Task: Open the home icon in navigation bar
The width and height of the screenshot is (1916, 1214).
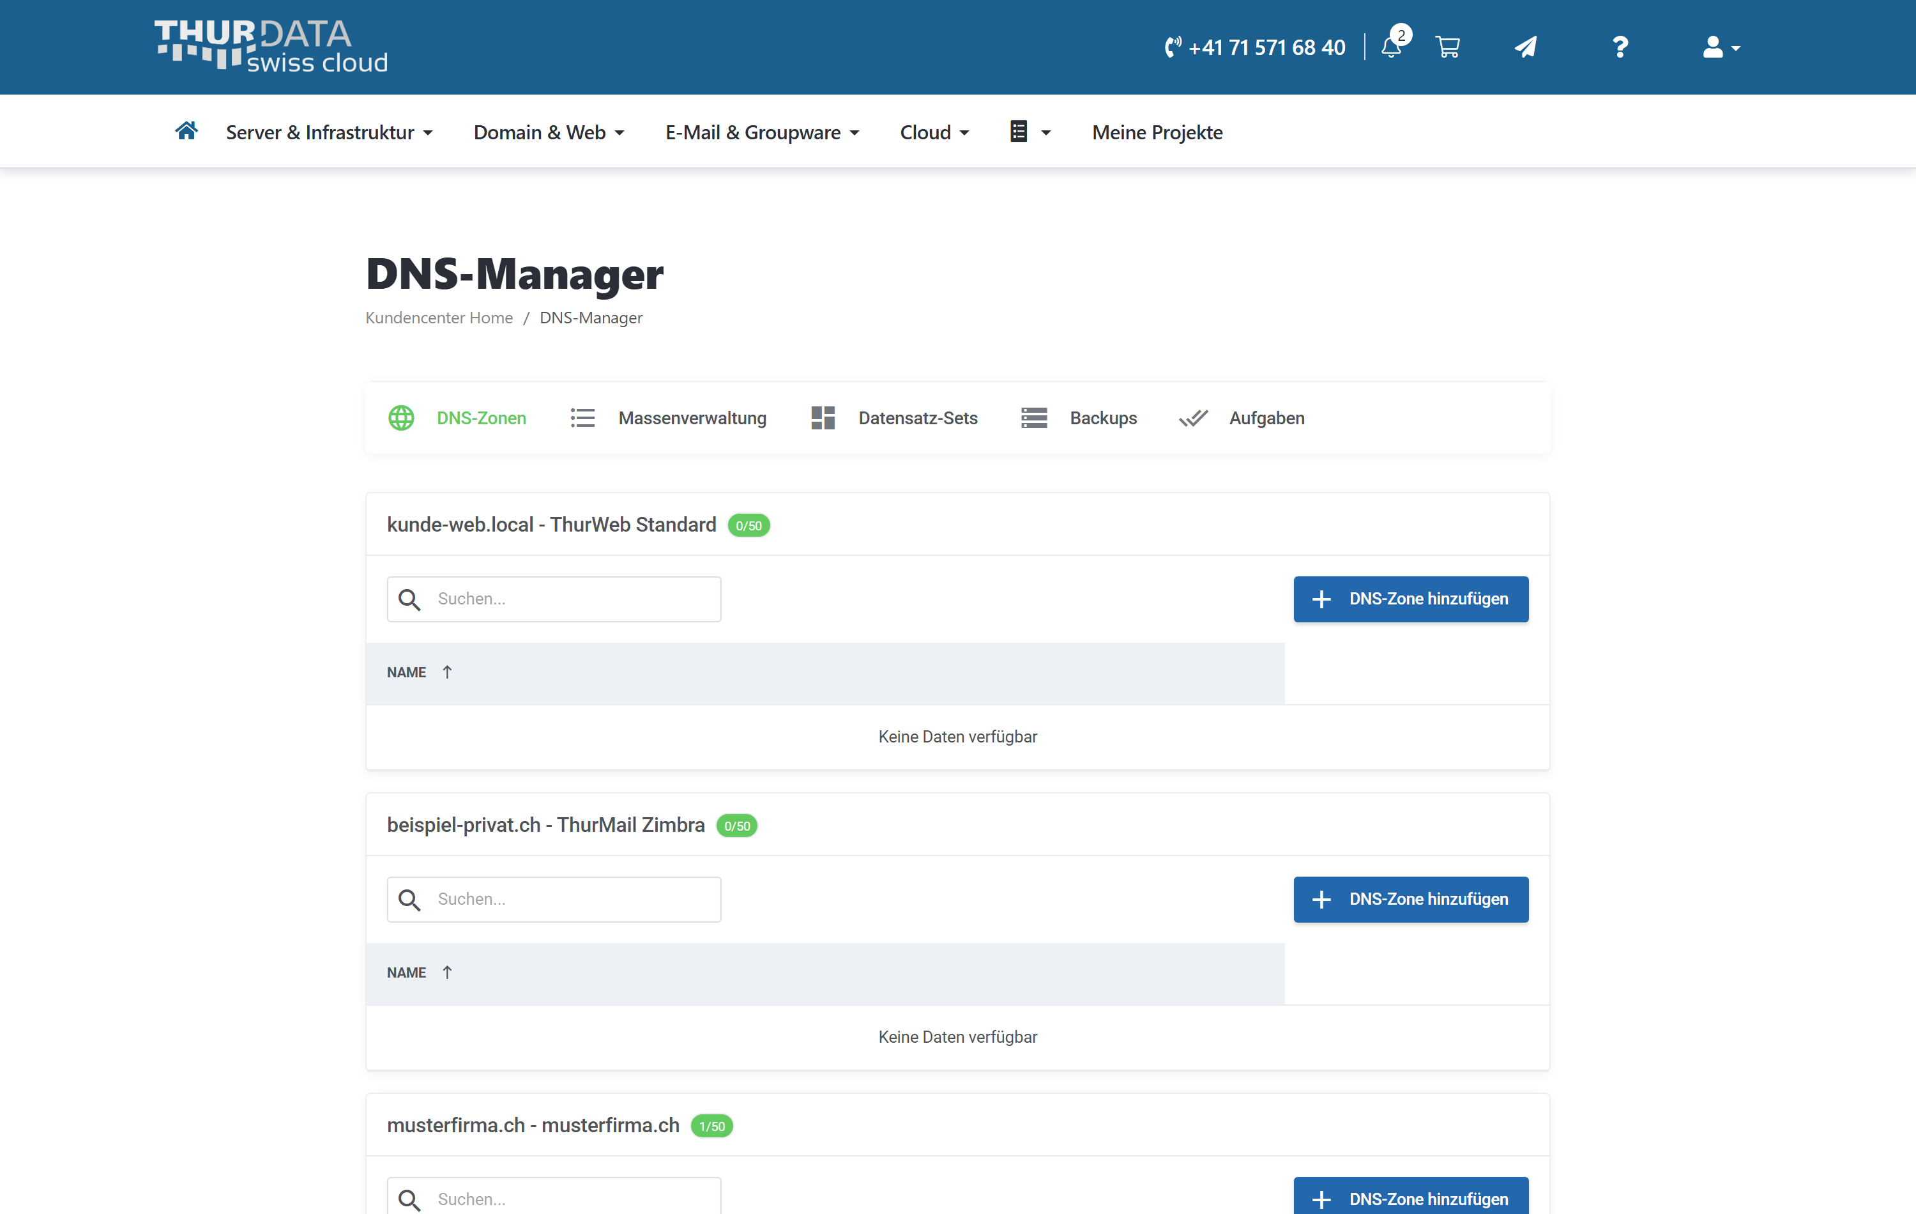Action: [186, 130]
